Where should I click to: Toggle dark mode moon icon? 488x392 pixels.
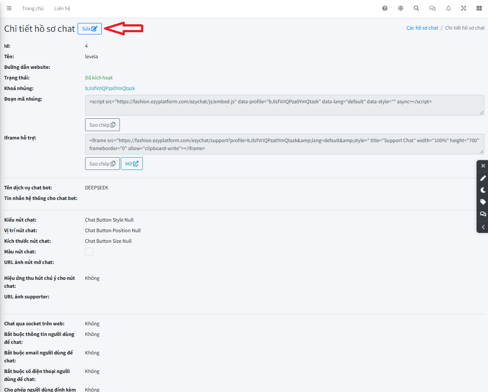point(483,190)
